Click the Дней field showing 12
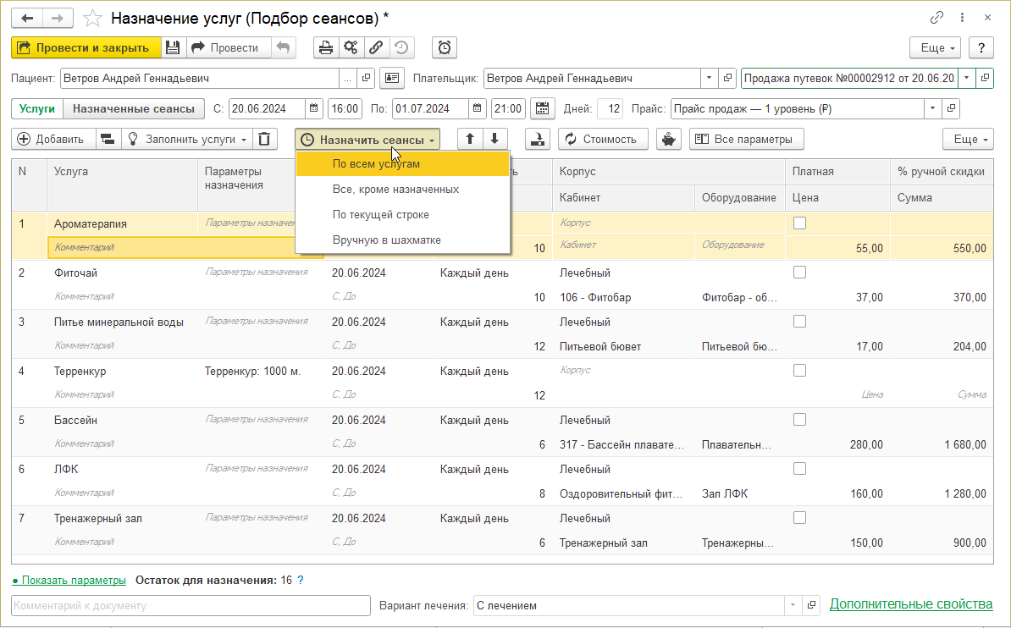This screenshot has height=628, width=1011. (x=610, y=108)
